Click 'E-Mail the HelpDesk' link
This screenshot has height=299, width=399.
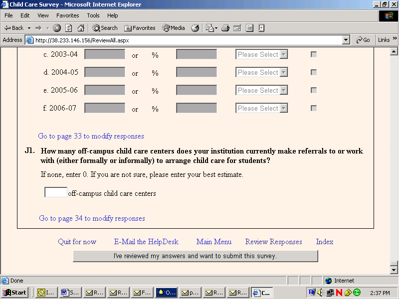(x=146, y=242)
